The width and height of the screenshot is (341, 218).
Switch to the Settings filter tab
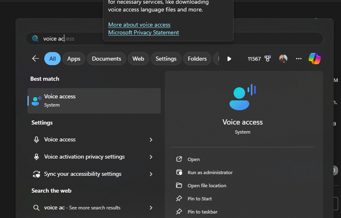point(166,59)
